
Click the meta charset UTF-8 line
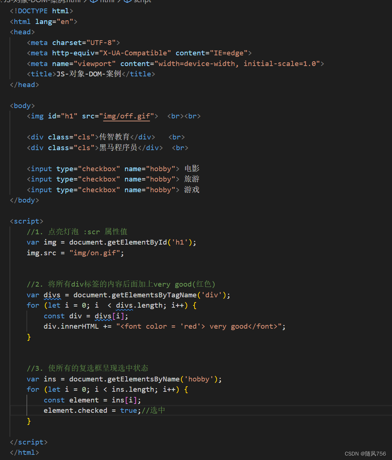coord(74,42)
